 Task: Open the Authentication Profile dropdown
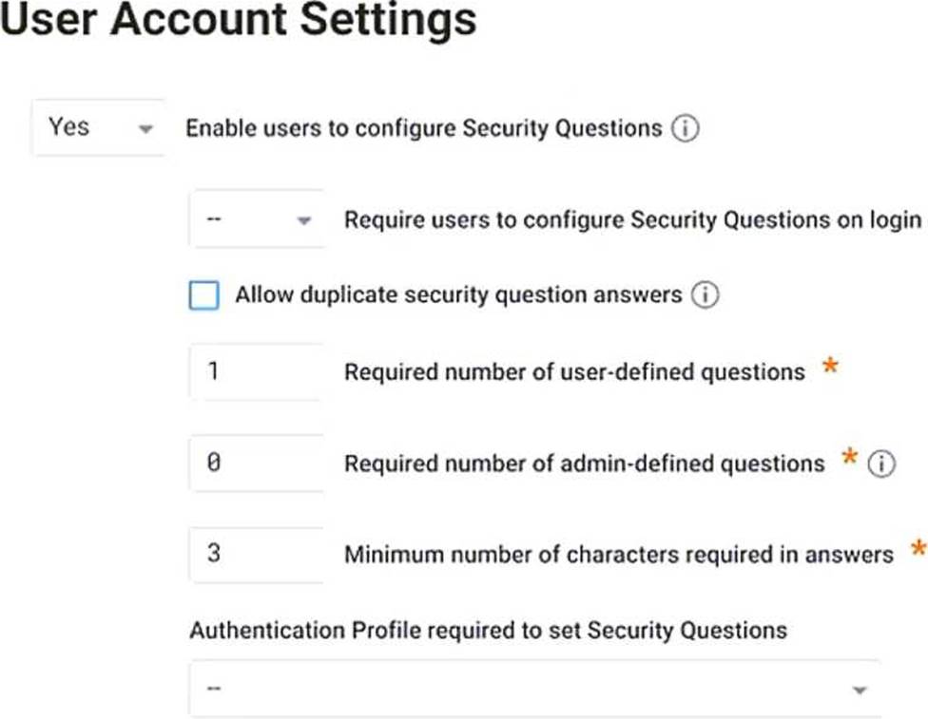tap(535, 689)
